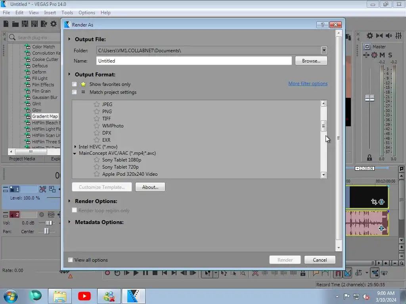Click the Render As help question button
This screenshot has height=304, width=406.
tap(322, 25)
